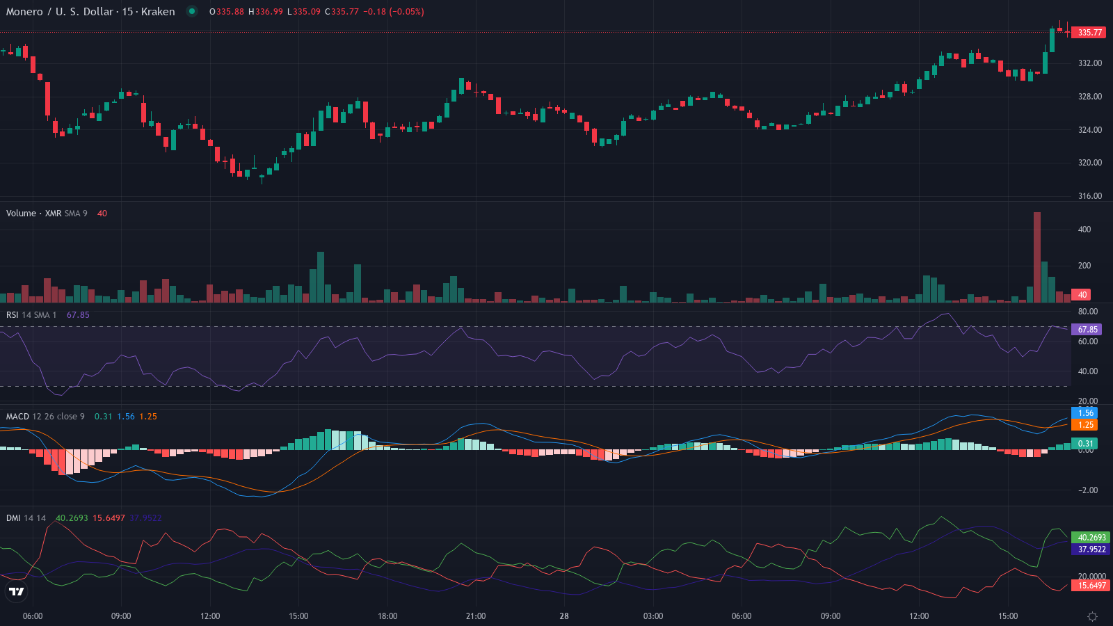The image size is (1113, 626).
Task: Click the red 335.77 current price flag
Action: (x=1087, y=31)
